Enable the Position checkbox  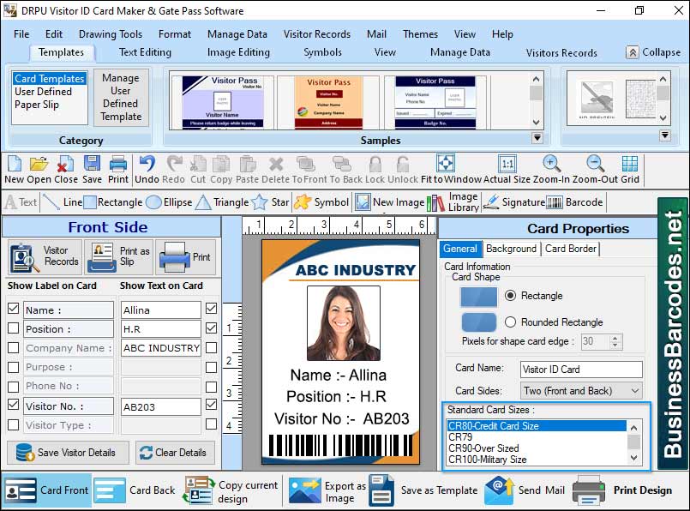pyautogui.click(x=14, y=328)
